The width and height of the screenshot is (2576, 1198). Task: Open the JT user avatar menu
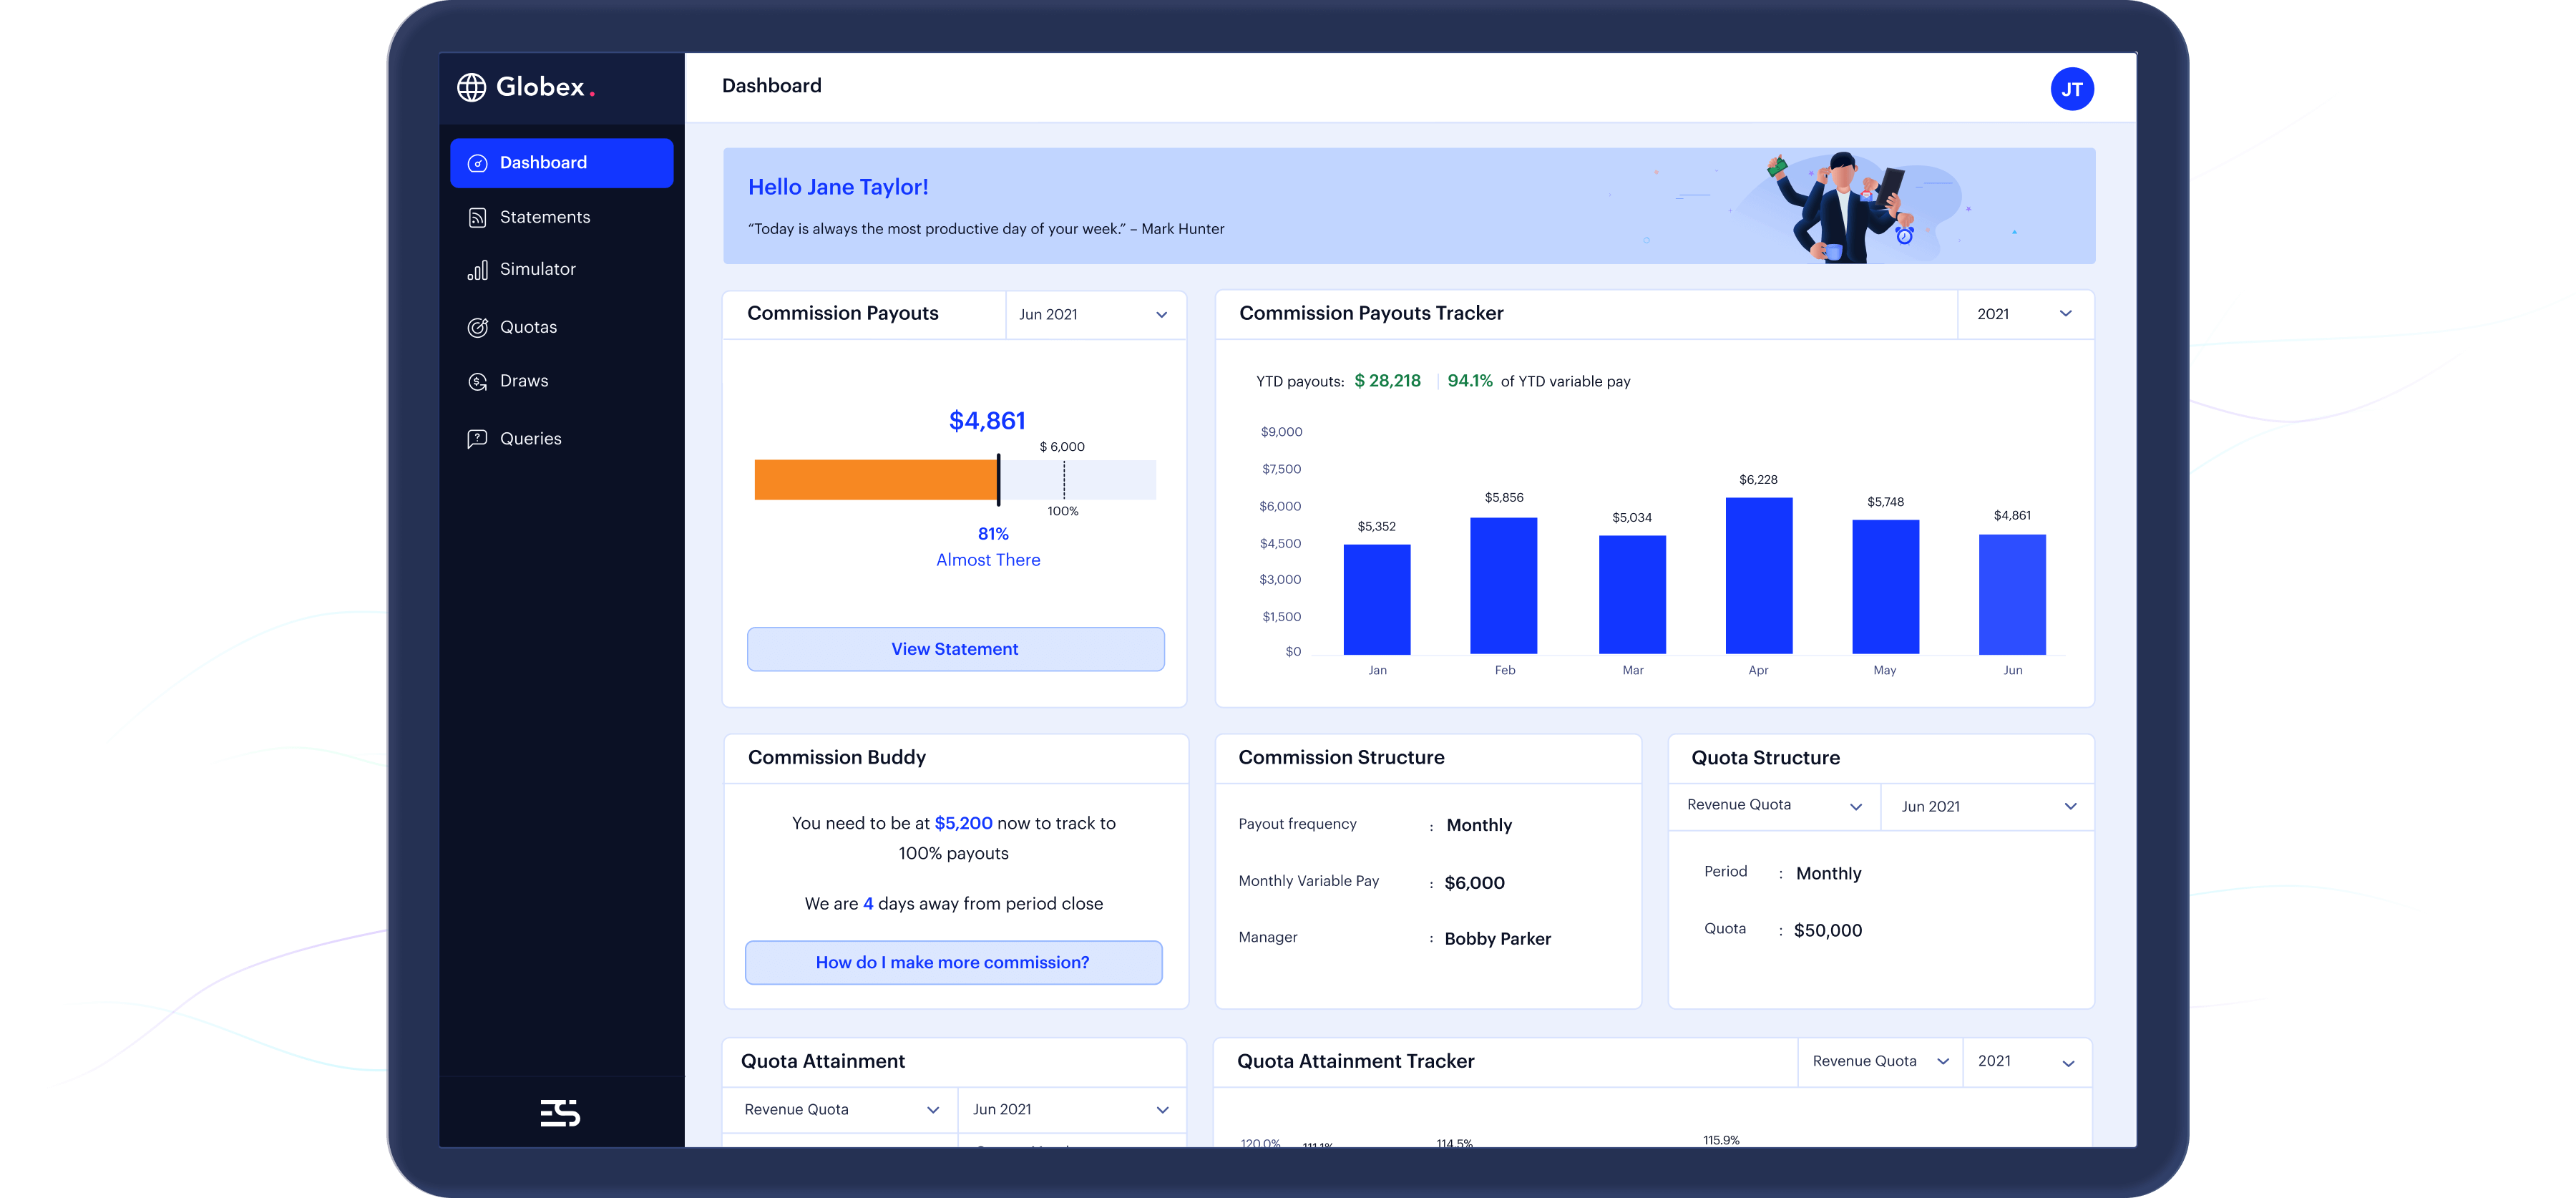point(2071,89)
